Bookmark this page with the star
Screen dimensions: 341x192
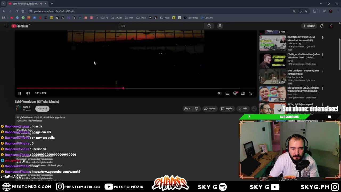306,11
